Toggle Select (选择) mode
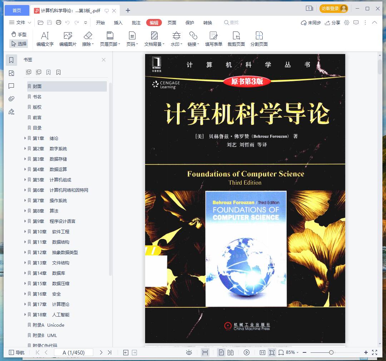This screenshot has height=361, width=386. (19, 44)
